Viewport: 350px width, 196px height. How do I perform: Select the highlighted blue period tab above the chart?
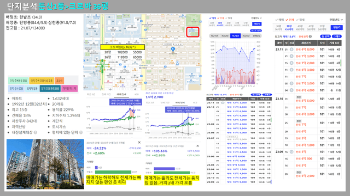[235, 36]
